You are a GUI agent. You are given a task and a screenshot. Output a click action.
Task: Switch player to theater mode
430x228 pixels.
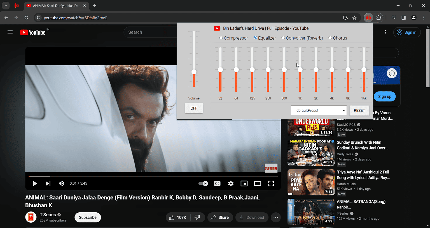click(258, 184)
